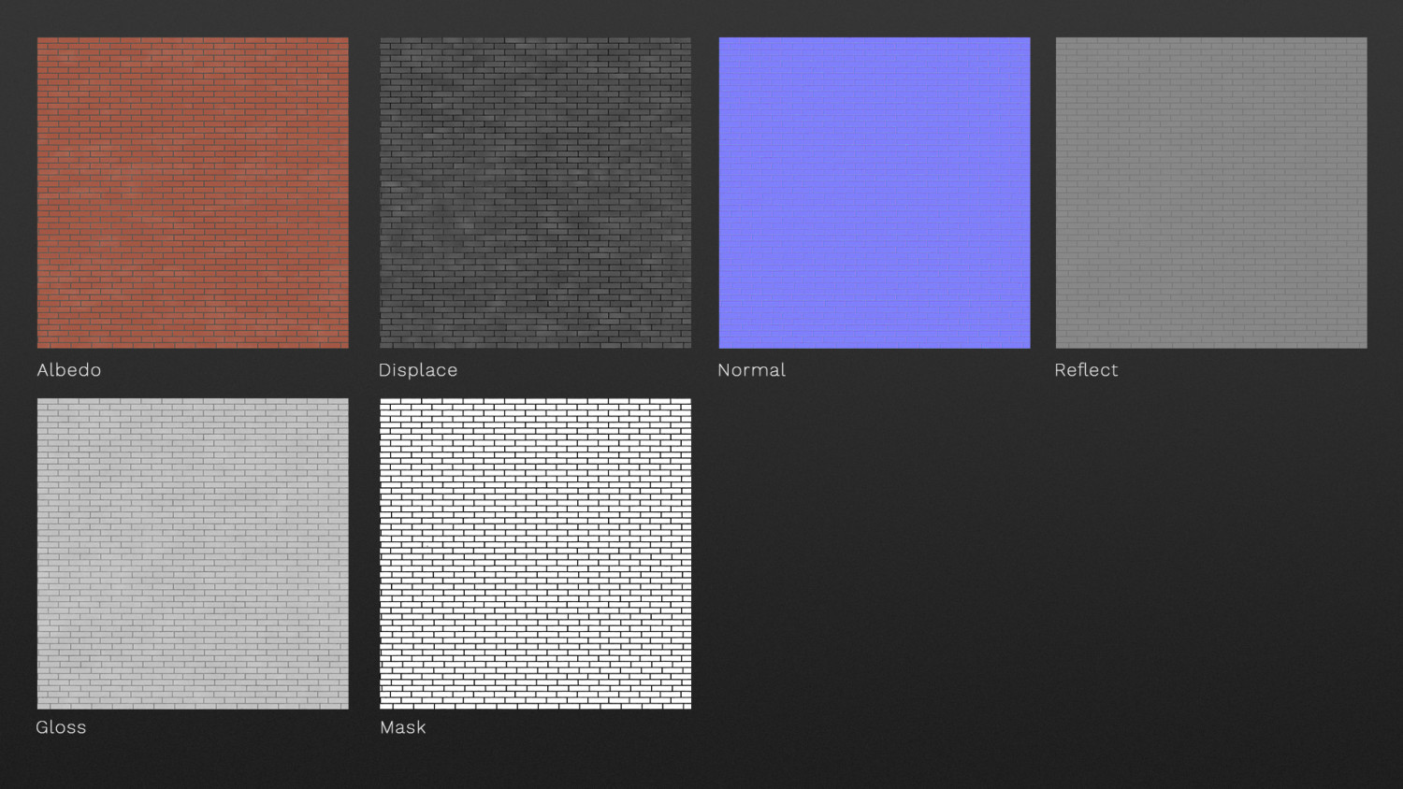This screenshot has width=1403, height=789.
Task: Click the "Gloss" label
Action: tap(61, 727)
